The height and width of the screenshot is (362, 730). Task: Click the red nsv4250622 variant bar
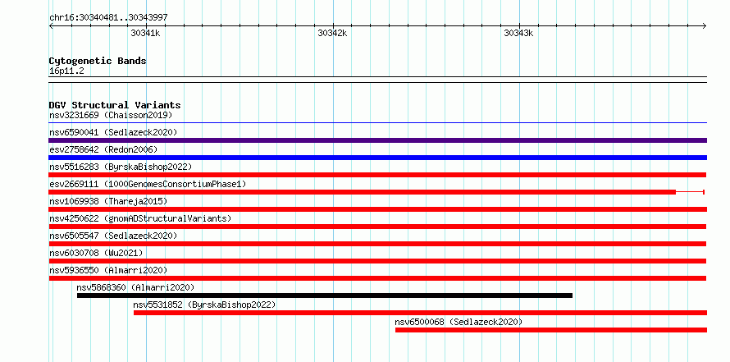point(377,227)
